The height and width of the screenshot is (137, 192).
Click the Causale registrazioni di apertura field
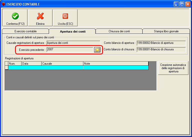point(73,43)
